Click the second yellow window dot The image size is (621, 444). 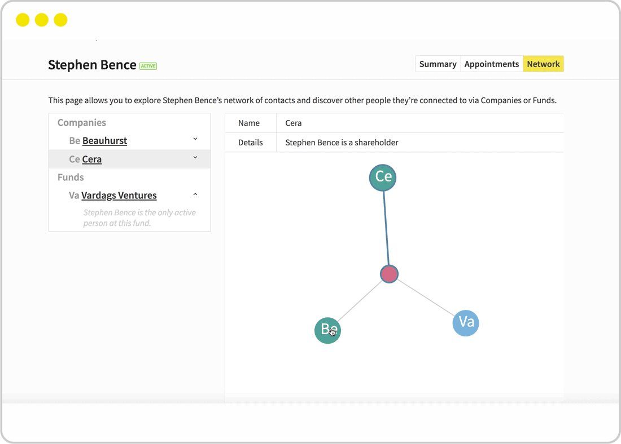pos(42,20)
